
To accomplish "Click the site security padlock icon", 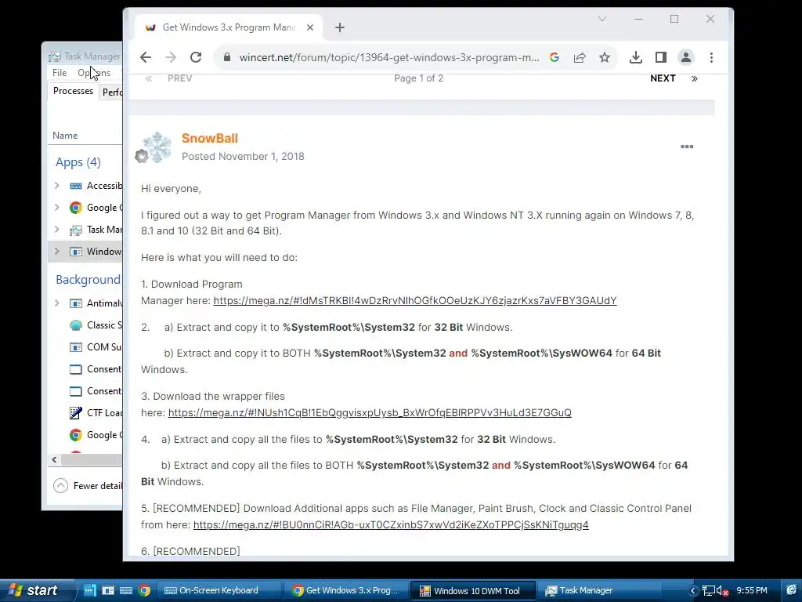I will 227,57.
